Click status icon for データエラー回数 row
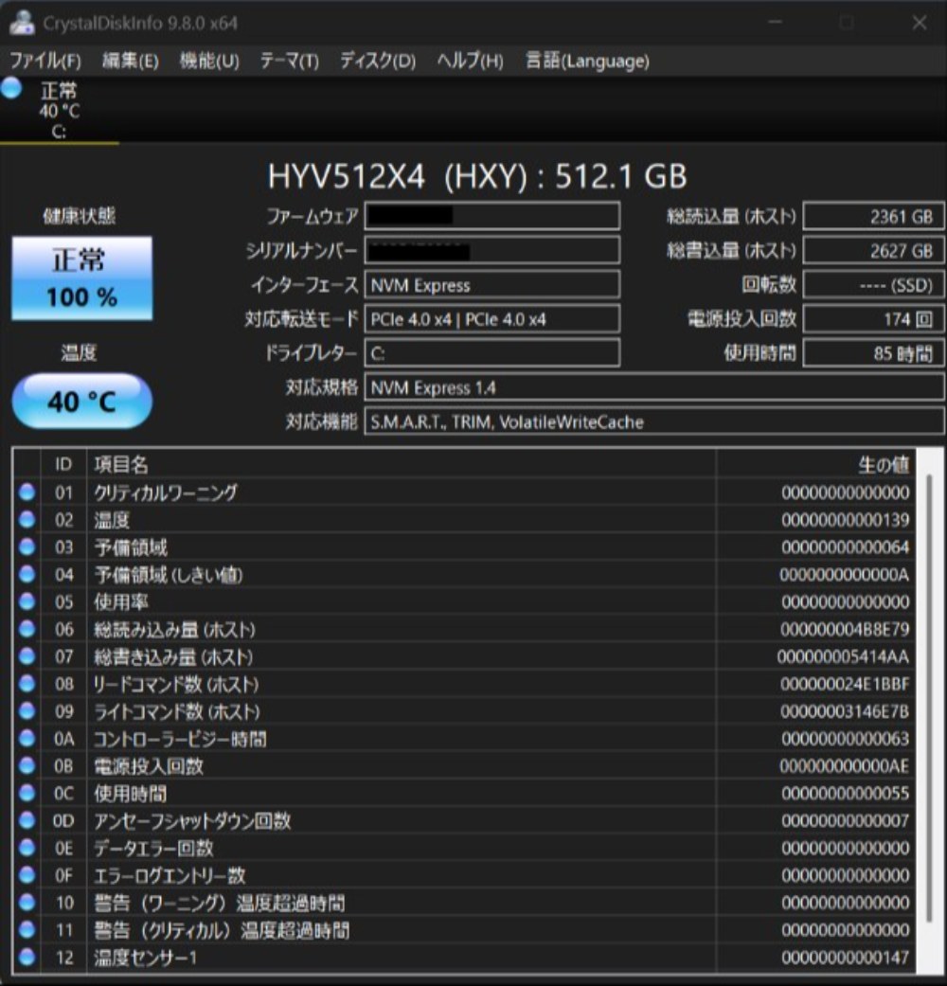The width and height of the screenshot is (947, 986). (27, 848)
